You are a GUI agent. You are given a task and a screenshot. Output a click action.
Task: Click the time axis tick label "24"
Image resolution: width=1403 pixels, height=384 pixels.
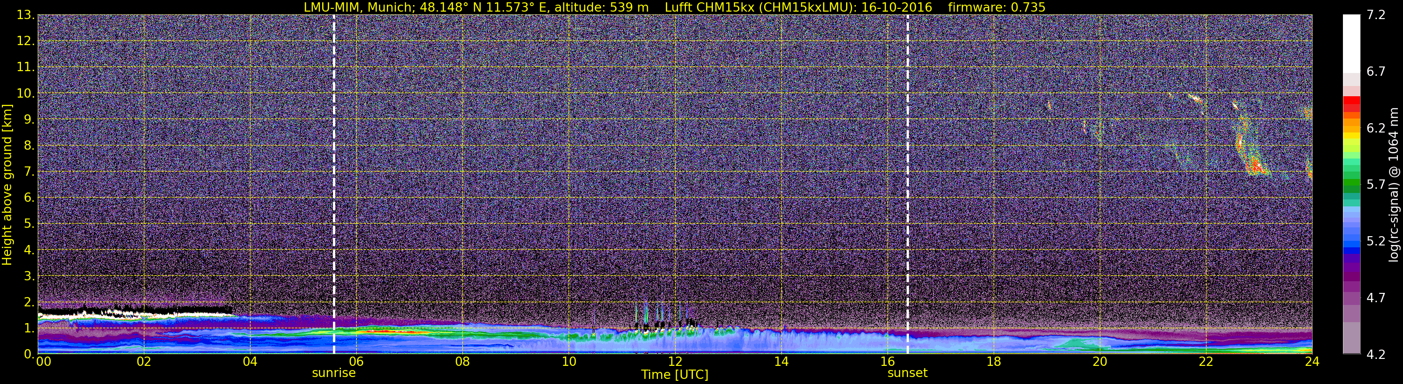(x=1312, y=362)
